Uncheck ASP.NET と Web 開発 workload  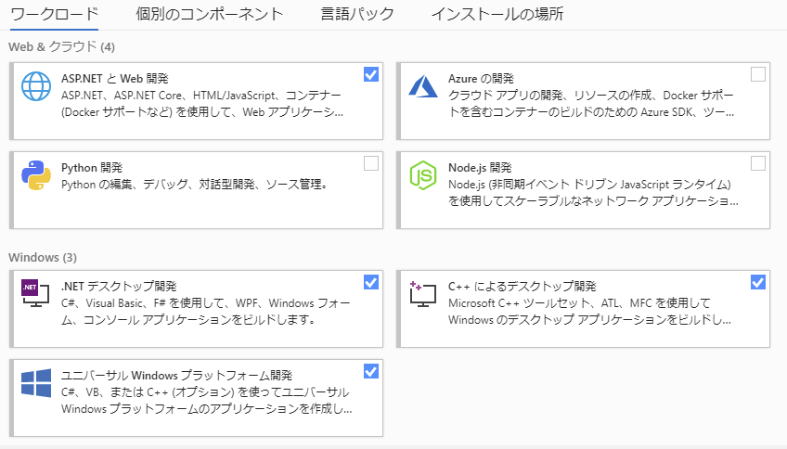(371, 75)
